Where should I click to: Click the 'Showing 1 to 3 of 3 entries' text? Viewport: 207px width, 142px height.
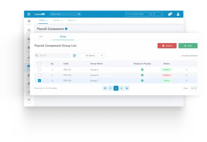(46, 88)
